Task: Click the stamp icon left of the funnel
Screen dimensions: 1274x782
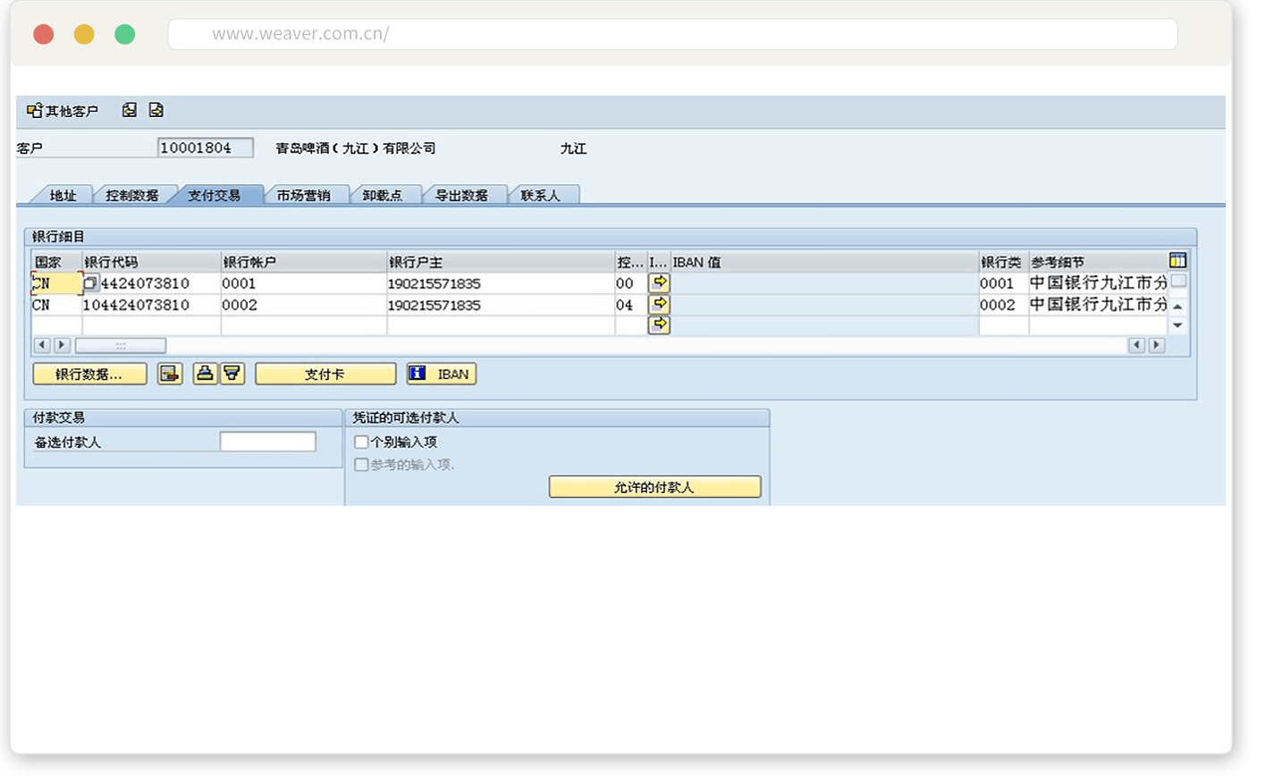Action: coord(206,374)
